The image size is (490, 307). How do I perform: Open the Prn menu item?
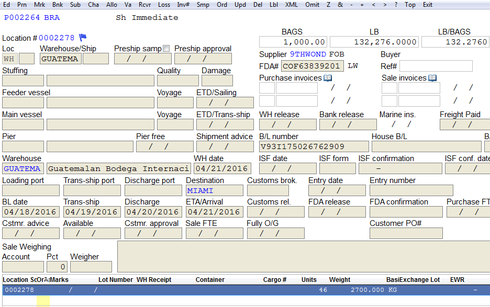tap(22, 5)
